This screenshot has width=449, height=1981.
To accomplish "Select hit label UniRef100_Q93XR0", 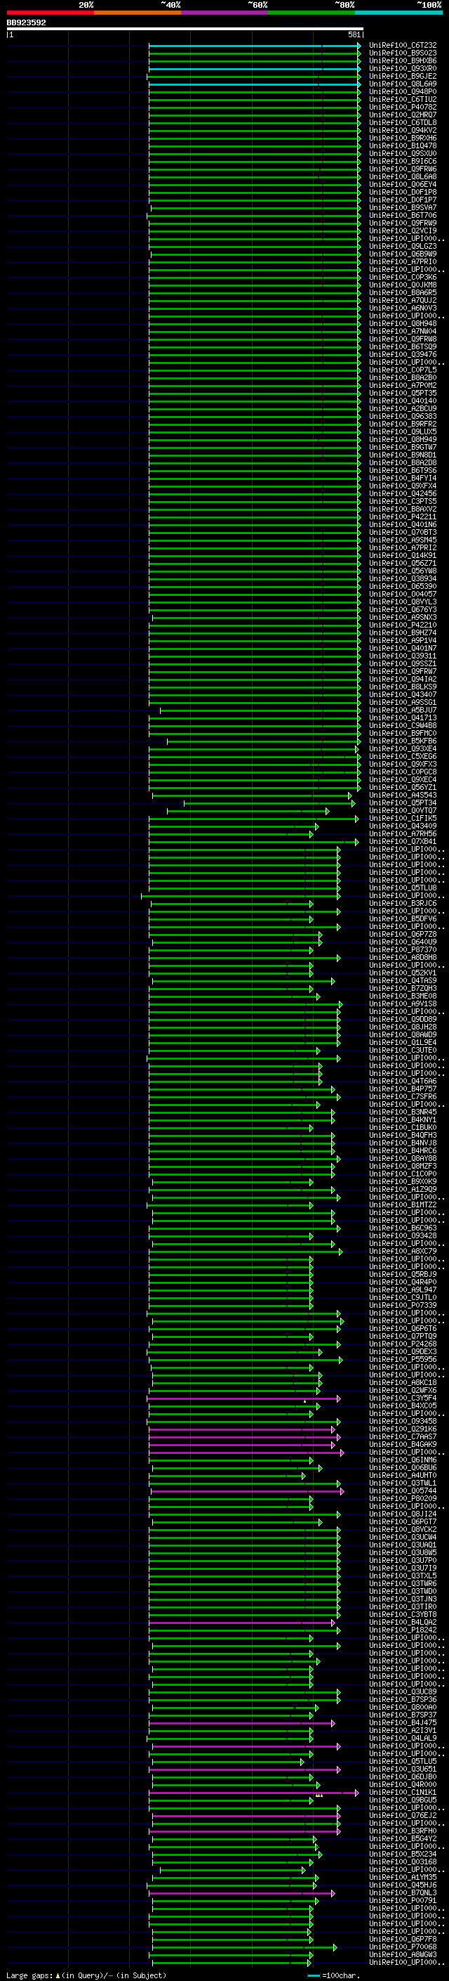I will [x=403, y=68].
